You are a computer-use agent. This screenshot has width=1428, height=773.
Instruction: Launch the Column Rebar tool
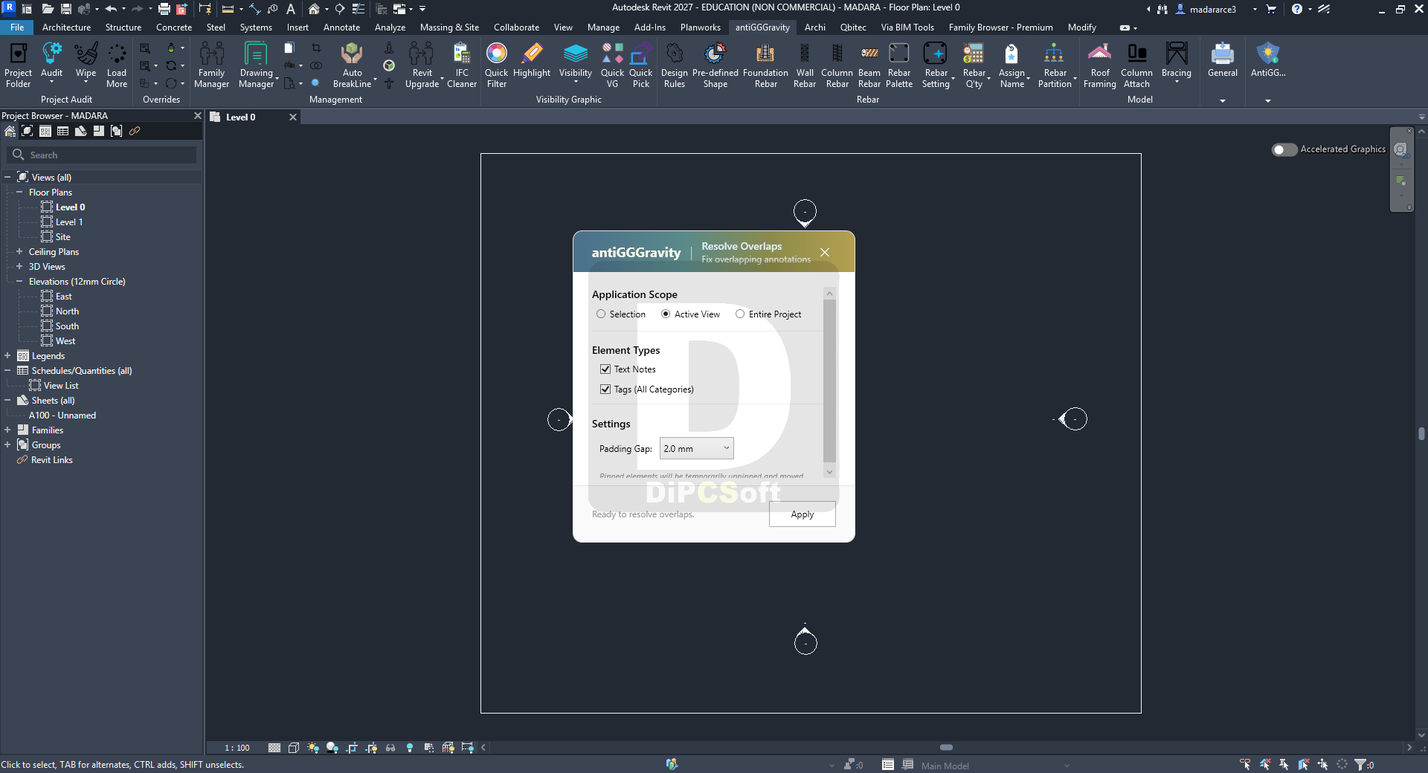click(x=837, y=65)
